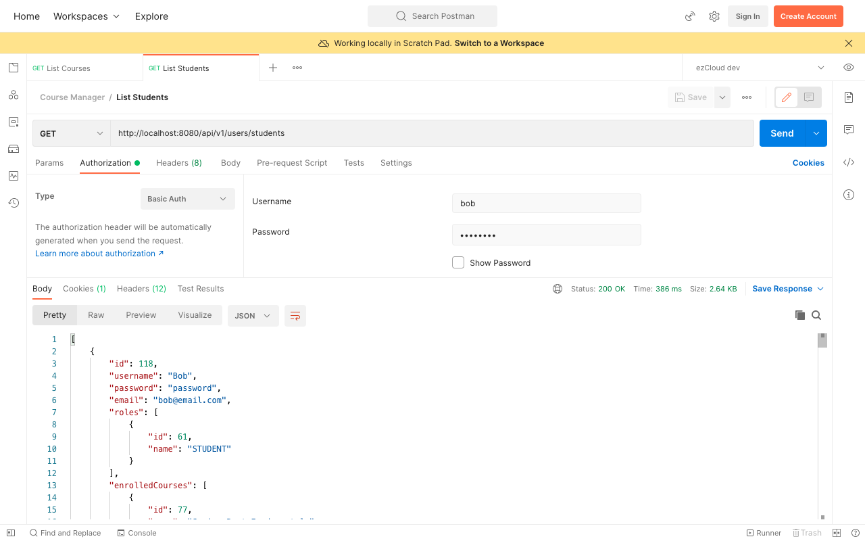Open the Environments sidebar icon
Viewport: 865px width, 541px height.
pos(14,122)
